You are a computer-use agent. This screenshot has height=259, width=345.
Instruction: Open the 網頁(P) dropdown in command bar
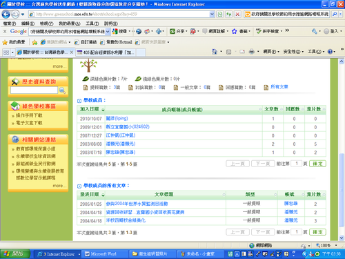(x=271, y=52)
